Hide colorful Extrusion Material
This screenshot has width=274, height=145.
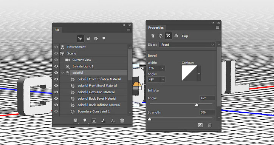pyautogui.click(x=56, y=92)
